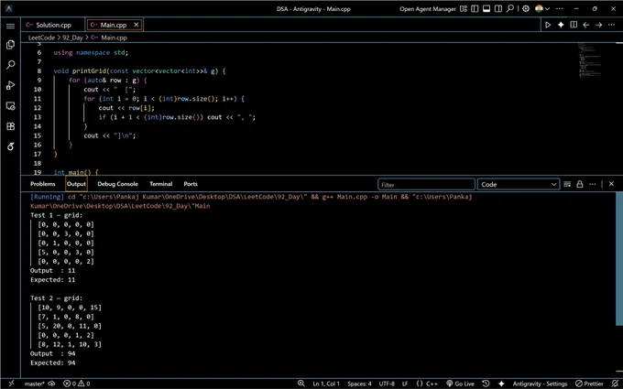623x389 pixels.
Task: Run code with the play button
Action: click(548, 25)
